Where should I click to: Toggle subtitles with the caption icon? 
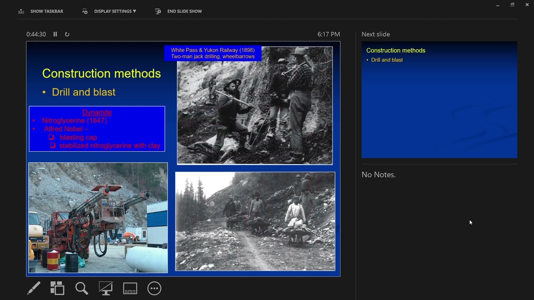coord(130,288)
